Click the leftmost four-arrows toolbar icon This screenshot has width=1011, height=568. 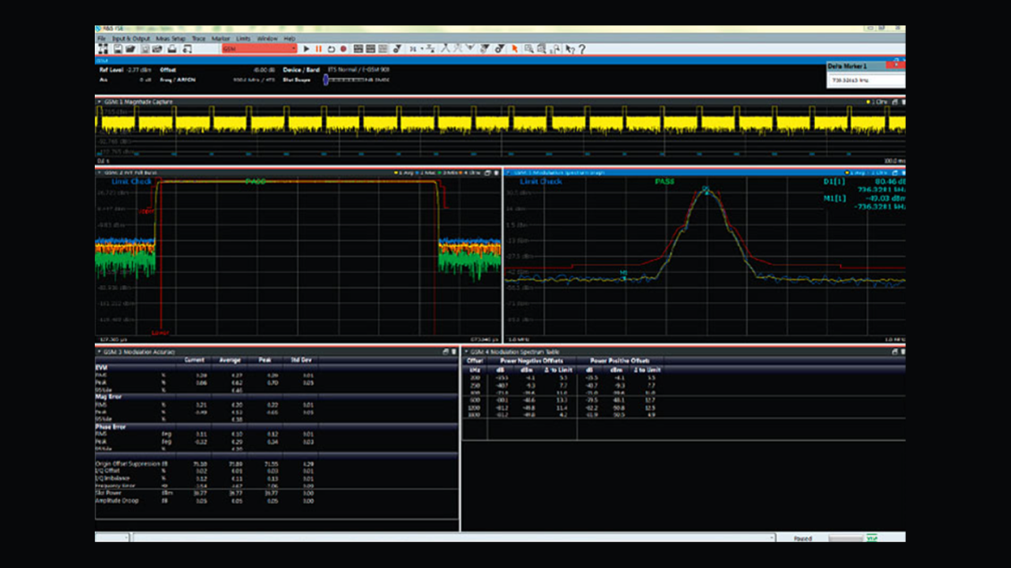click(103, 49)
